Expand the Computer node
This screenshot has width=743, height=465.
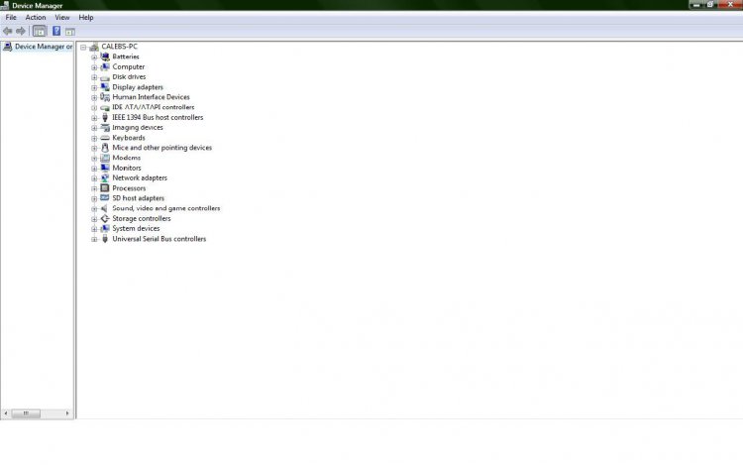[94, 67]
